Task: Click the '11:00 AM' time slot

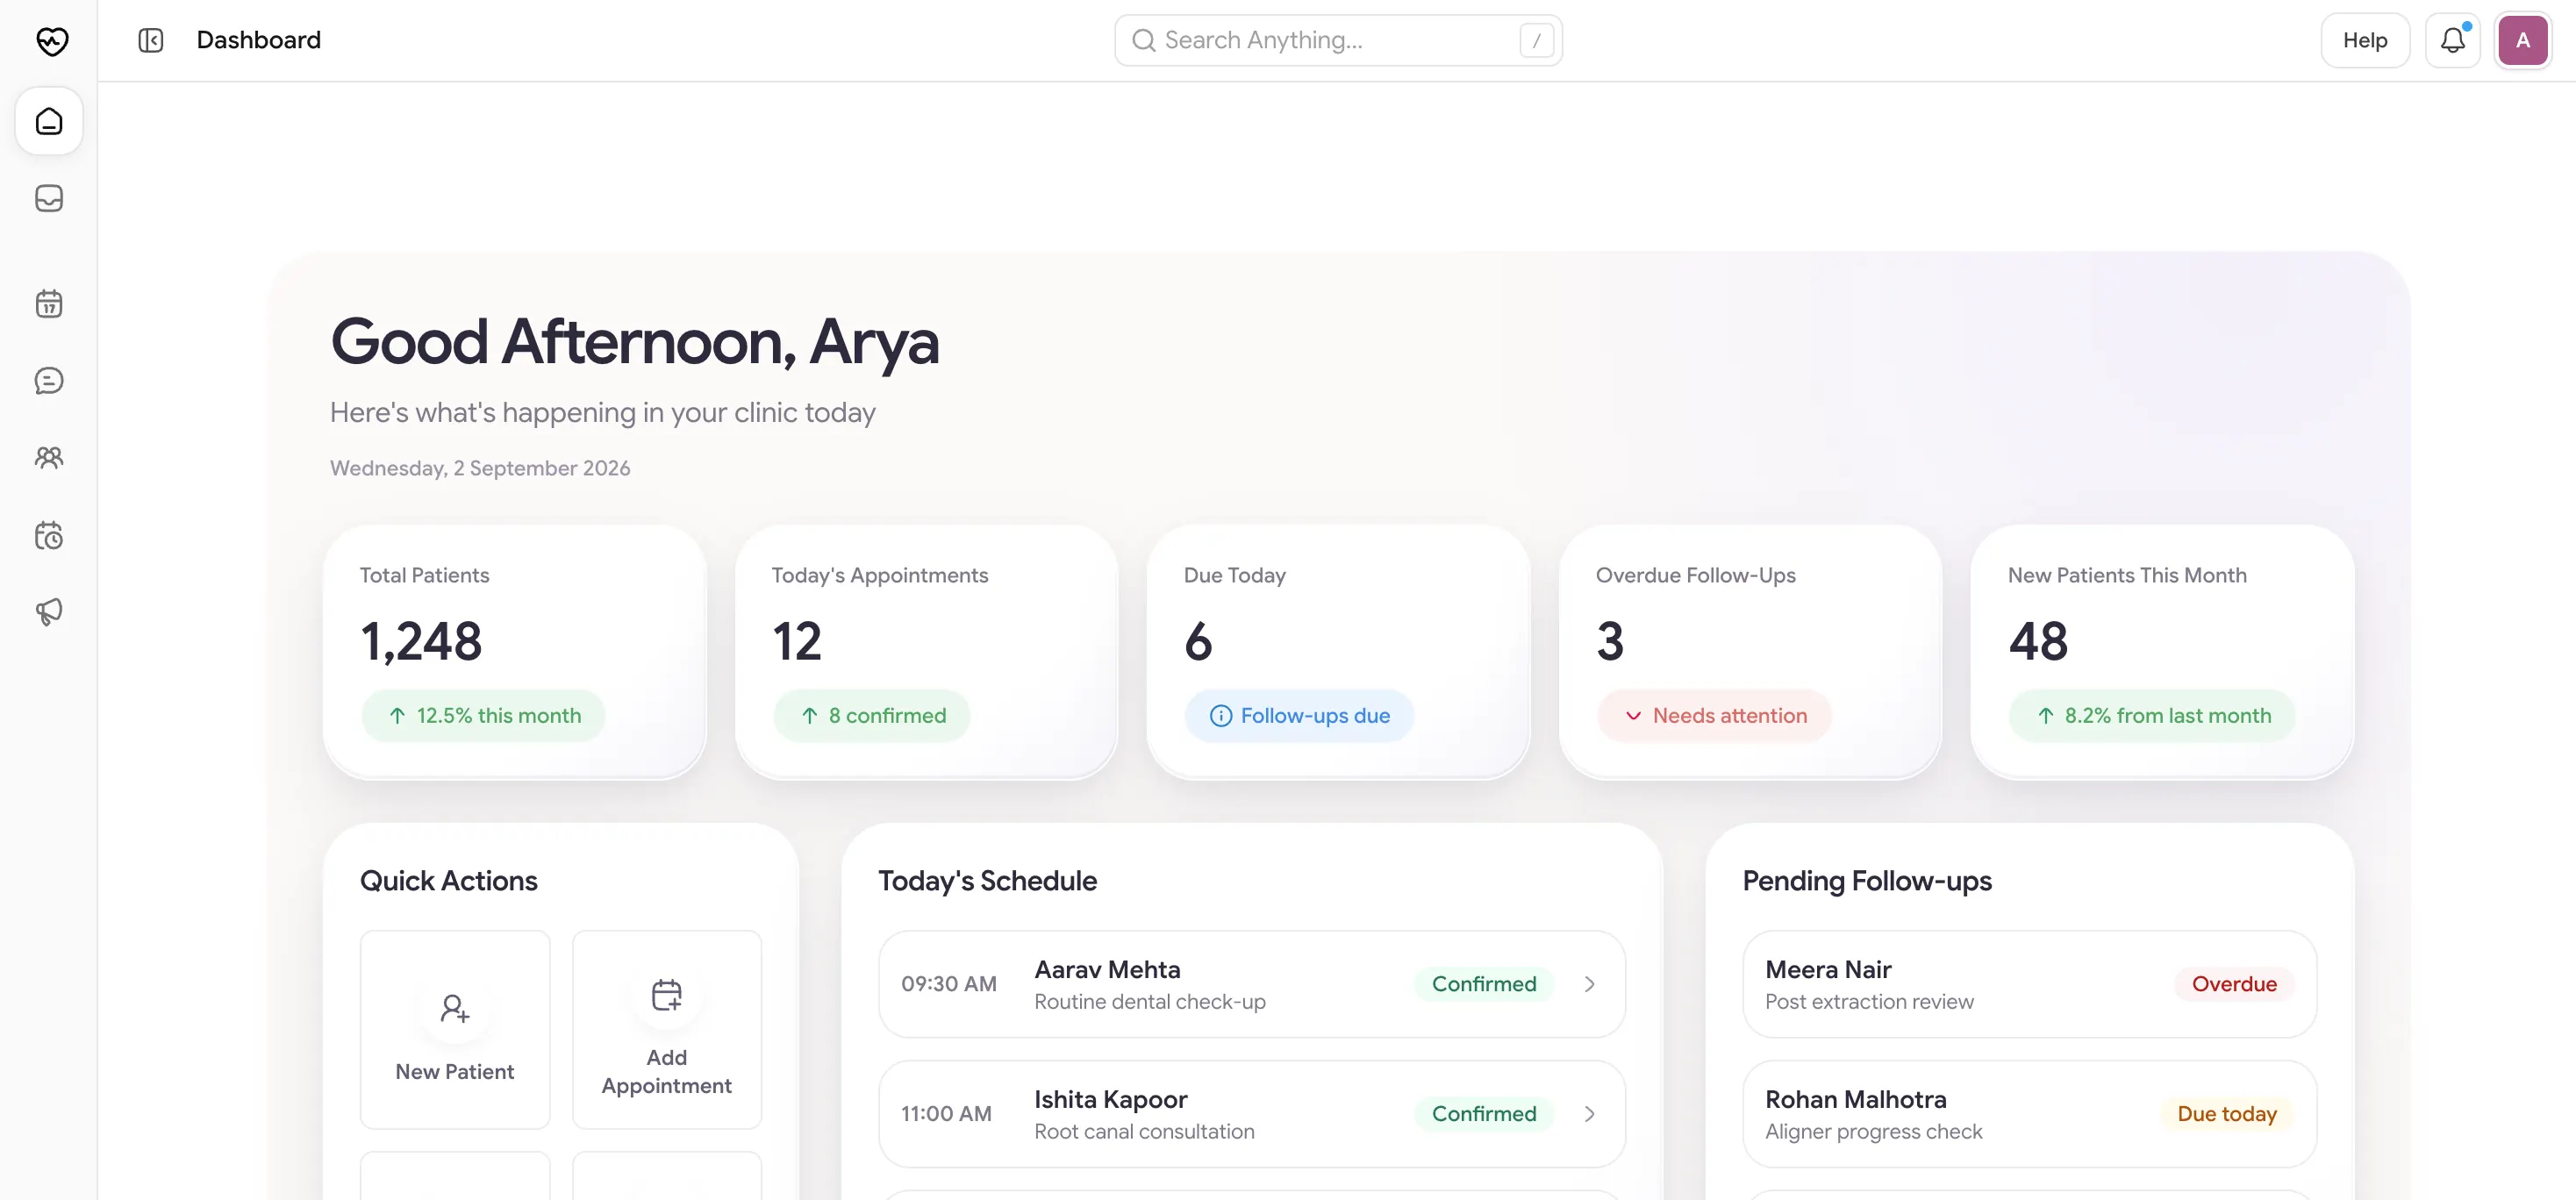Action: coord(946,1115)
